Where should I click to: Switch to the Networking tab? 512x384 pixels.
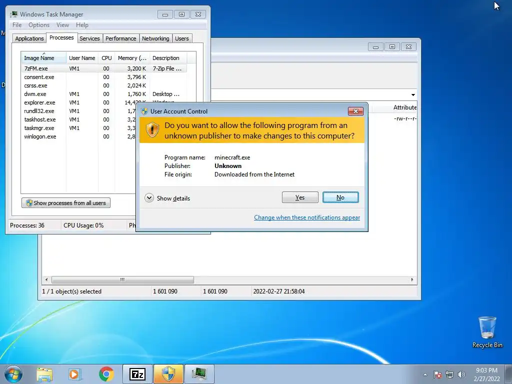point(155,38)
